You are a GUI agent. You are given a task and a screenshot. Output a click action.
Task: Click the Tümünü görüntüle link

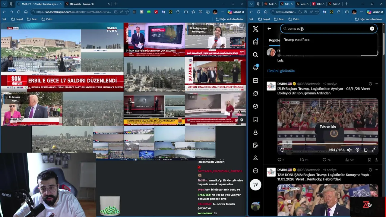[x=281, y=71]
